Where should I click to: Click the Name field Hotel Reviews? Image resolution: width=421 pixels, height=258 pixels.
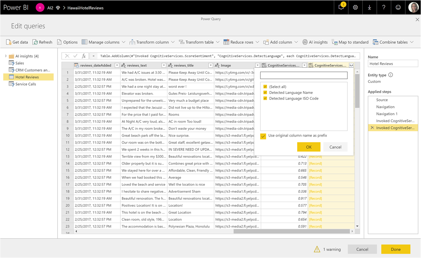coord(393,64)
